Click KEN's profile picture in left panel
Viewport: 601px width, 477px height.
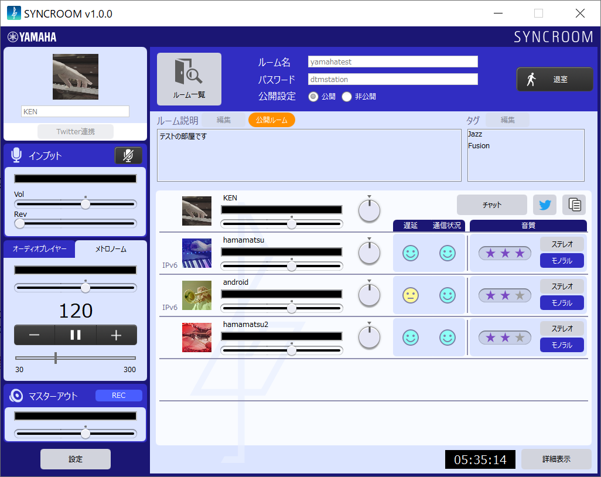pos(76,77)
